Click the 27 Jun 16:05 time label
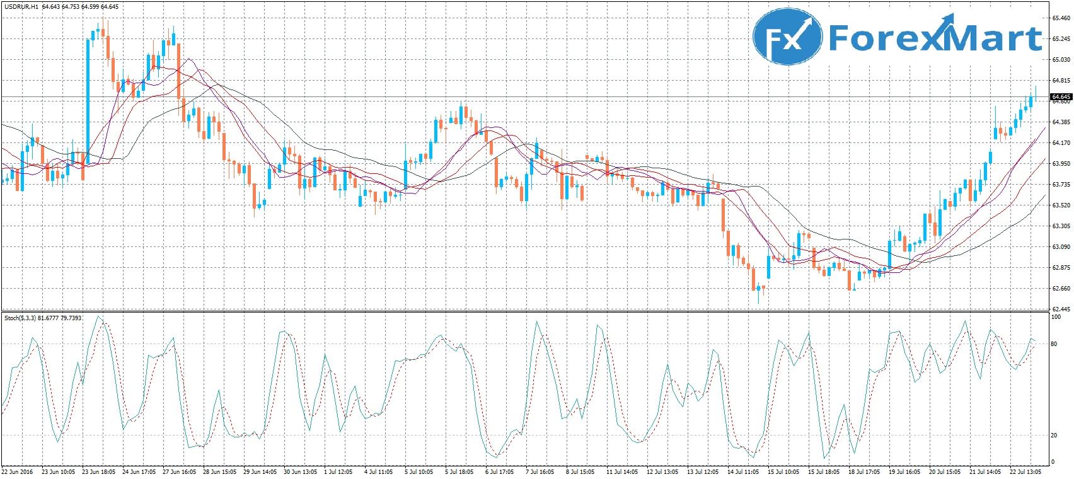The width and height of the screenshot is (1074, 479). tap(179, 471)
